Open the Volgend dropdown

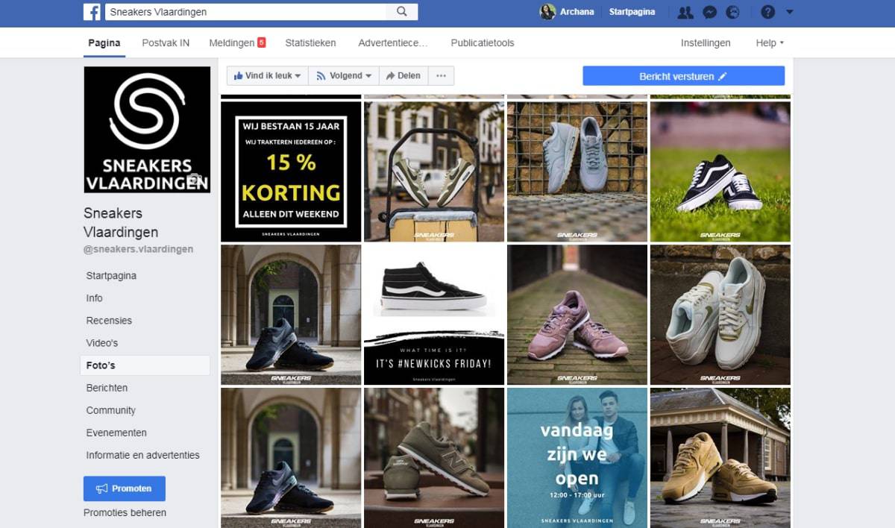tap(344, 76)
